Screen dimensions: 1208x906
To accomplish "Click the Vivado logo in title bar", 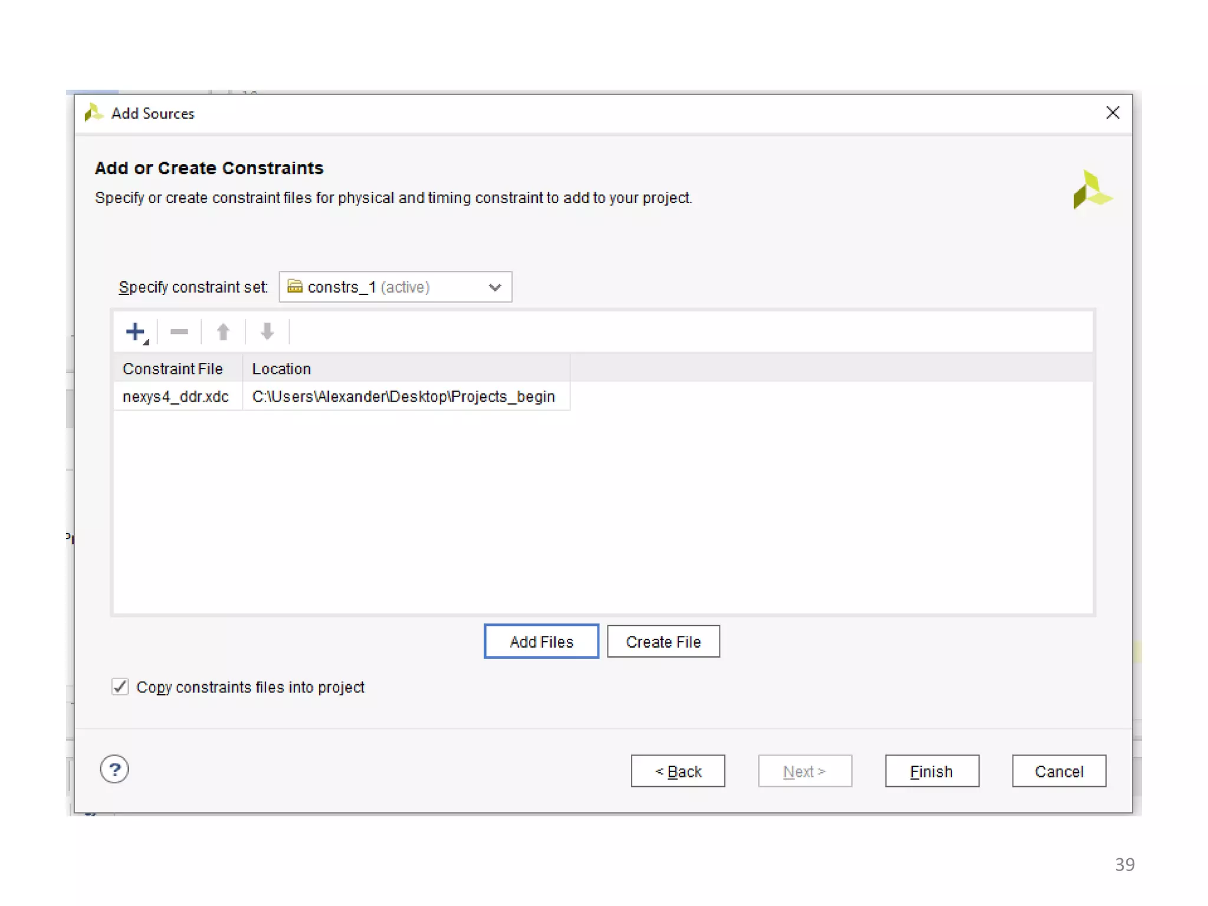I will (x=93, y=113).
